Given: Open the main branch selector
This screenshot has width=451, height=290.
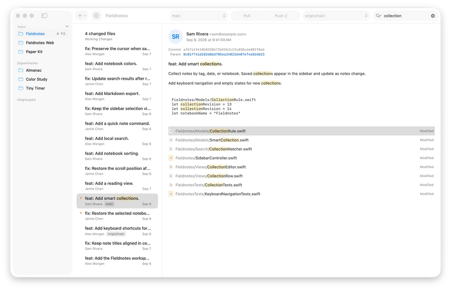Looking at the screenshot, I should pyautogui.click(x=199, y=16).
